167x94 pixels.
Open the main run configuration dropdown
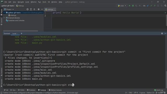click(x=122, y=6)
